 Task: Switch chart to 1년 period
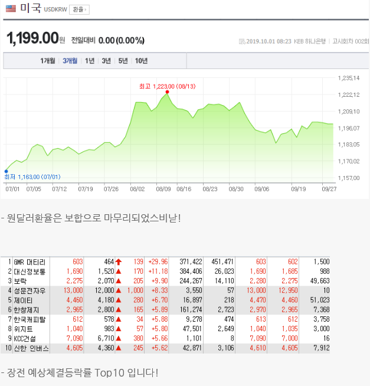point(90,61)
